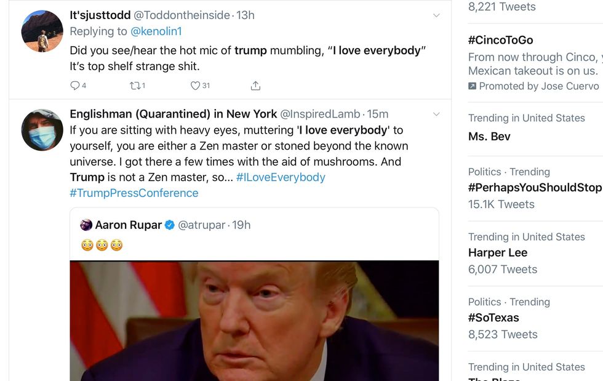Open the more menu on Englishman's tweet
Viewport: 603px width, 381px height.
[x=436, y=114]
